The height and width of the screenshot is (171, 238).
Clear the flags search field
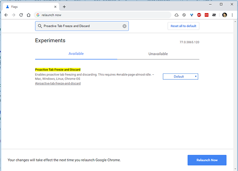coord(125,26)
